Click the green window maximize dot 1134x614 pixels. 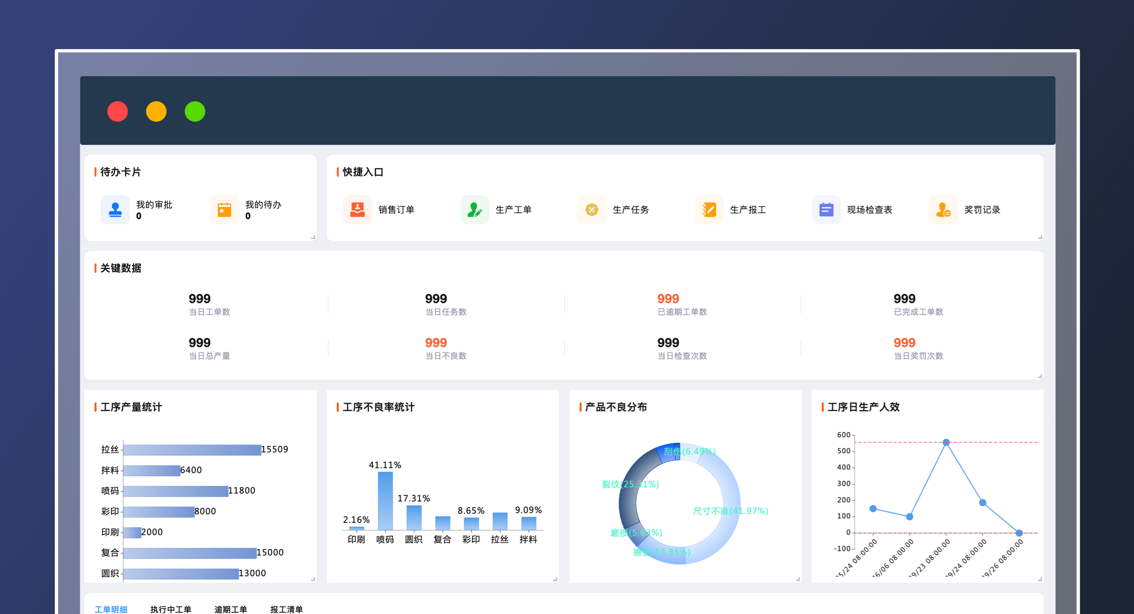coord(195,111)
